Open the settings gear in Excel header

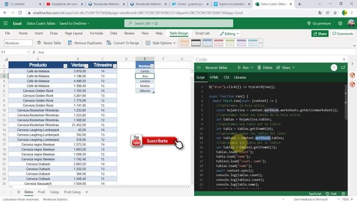click(340, 23)
